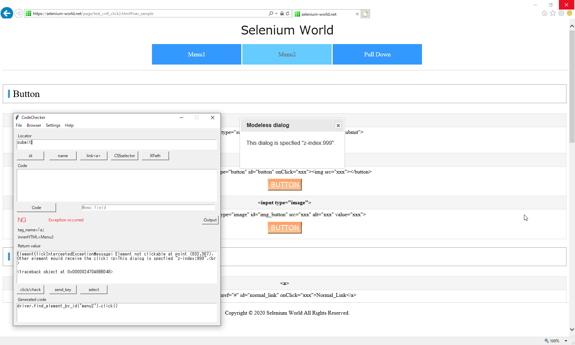Viewport: 575px width, 345px height.
Task: Click the click/check button
Action: (30, 289)
